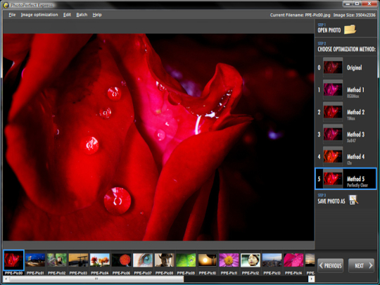Click the CHOOSE OPTIMIZATION METHOD heading
380x285 pixels.
coord(346,49)
